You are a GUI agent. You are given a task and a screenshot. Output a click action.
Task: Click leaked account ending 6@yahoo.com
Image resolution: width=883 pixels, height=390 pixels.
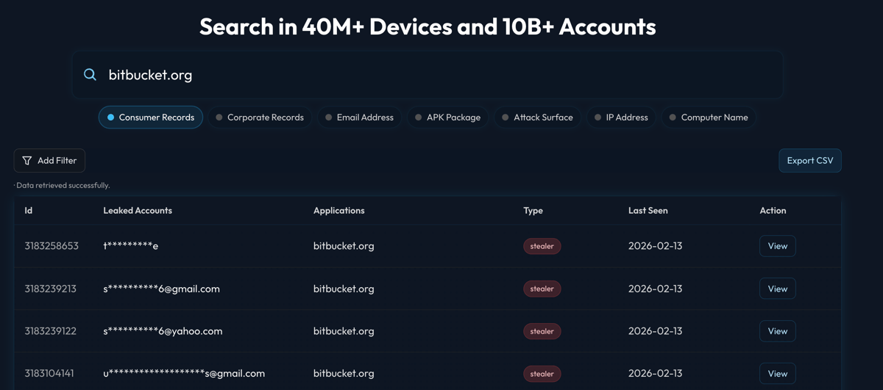tap(163, 331)
